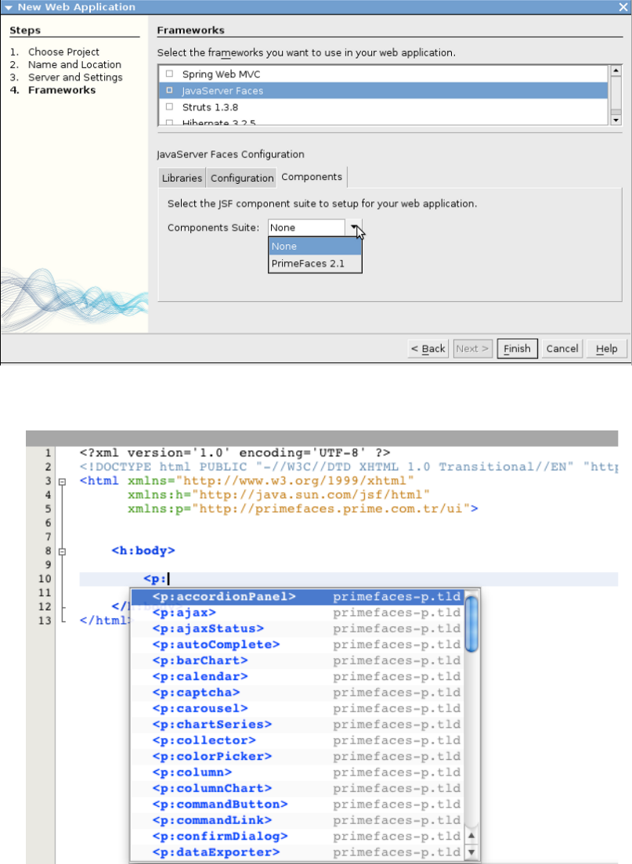Select p:captcha completion item

click(x=298, y=693)
